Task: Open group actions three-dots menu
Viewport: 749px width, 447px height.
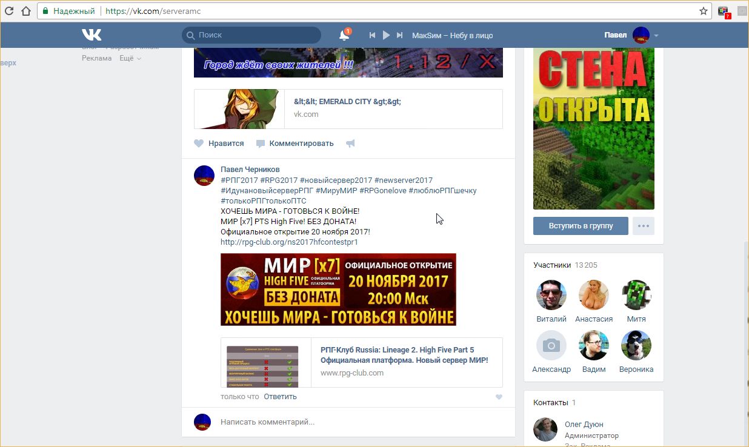Action: coord(643,226)
